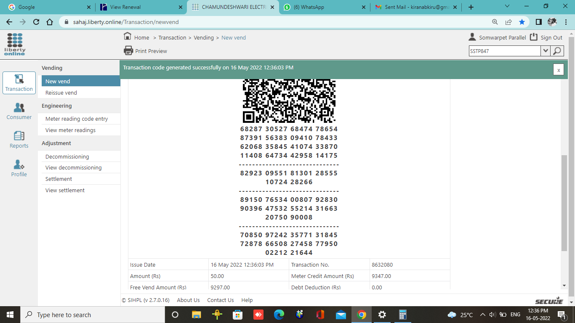Open the Mail app from the taskbar
Screen dimensions: 575x323
pos(341,315)
